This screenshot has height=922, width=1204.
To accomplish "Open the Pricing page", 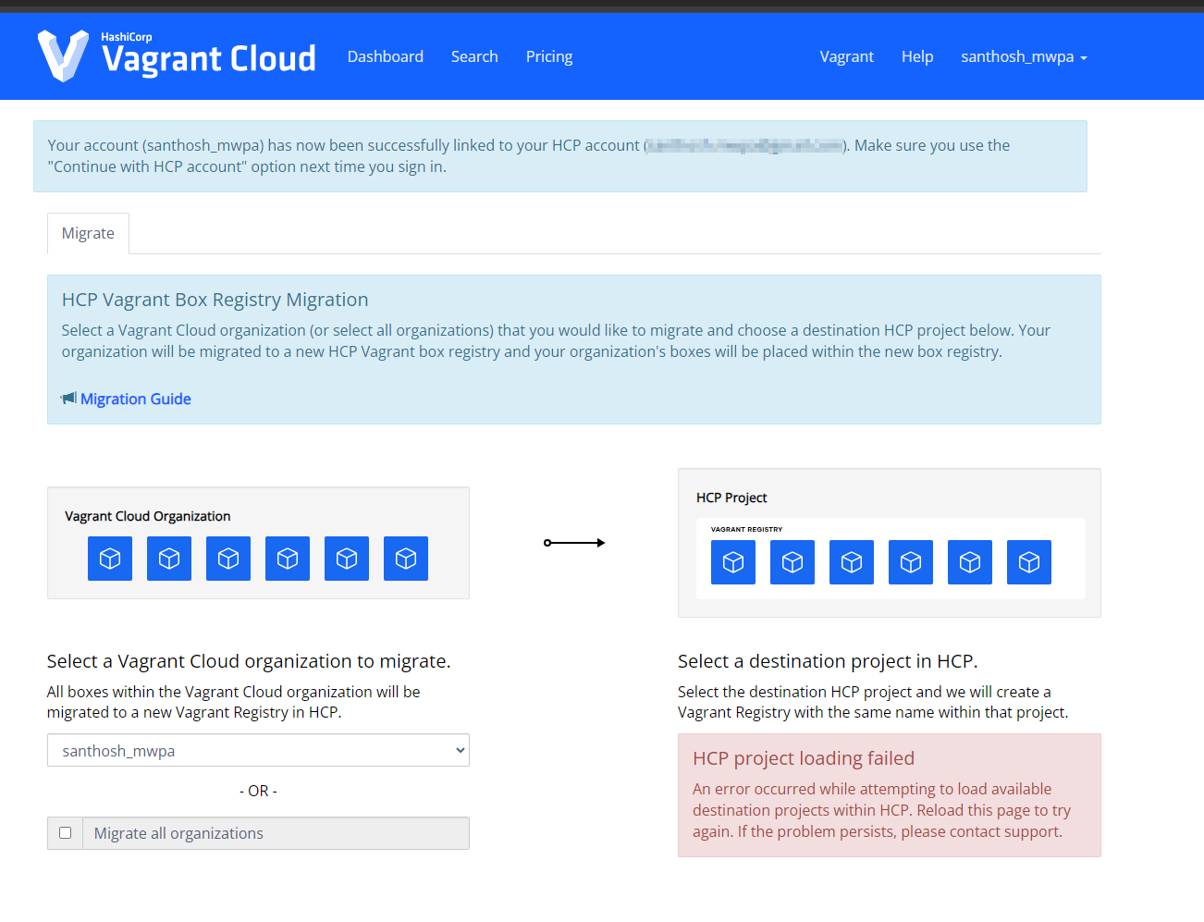I will tap(549, 56).
